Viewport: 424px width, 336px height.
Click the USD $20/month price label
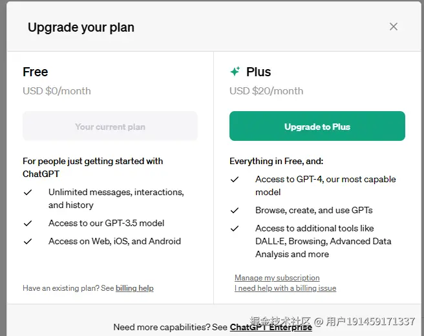tap(266, 91)
